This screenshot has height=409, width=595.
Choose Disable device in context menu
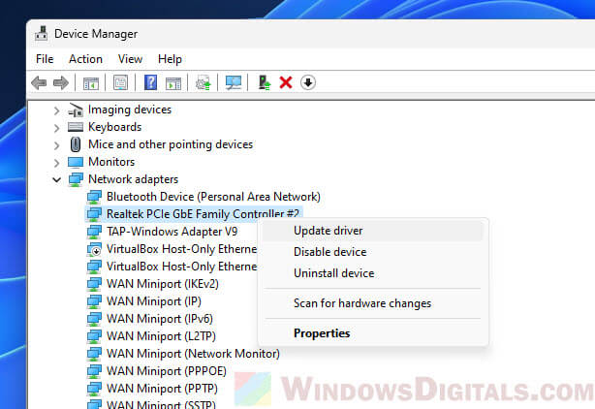(x=372, y=252)
